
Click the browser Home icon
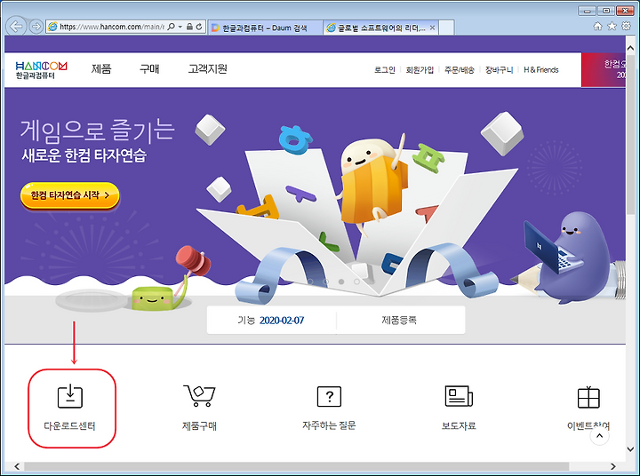point(597,26)
